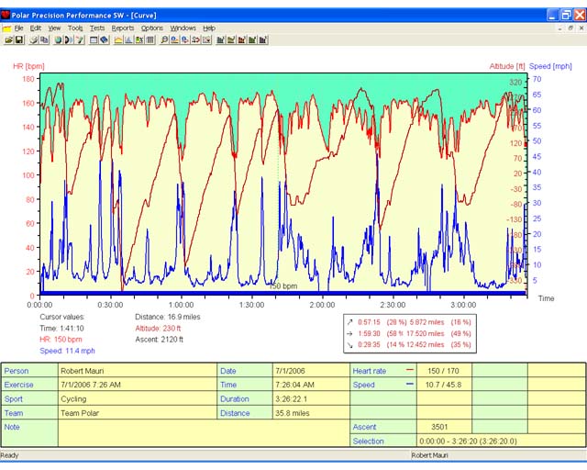The width and height of the screenshot is (587, 470).
Task: Restore the inner Curve document window
Action: pyautogui.click(x=570, y=28)
